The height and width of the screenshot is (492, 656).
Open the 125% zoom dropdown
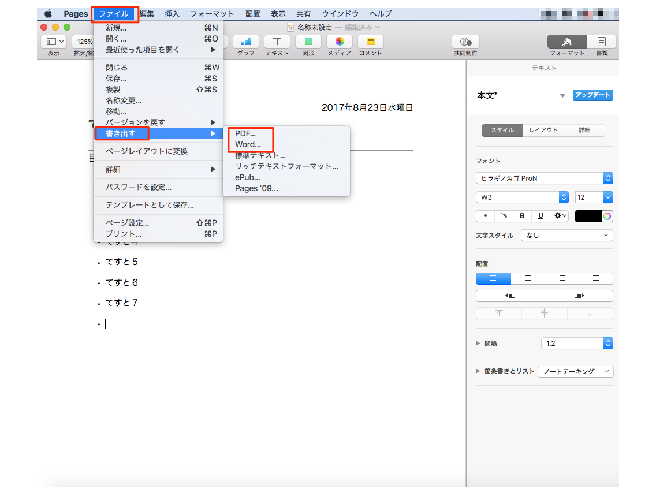[83, 42]
